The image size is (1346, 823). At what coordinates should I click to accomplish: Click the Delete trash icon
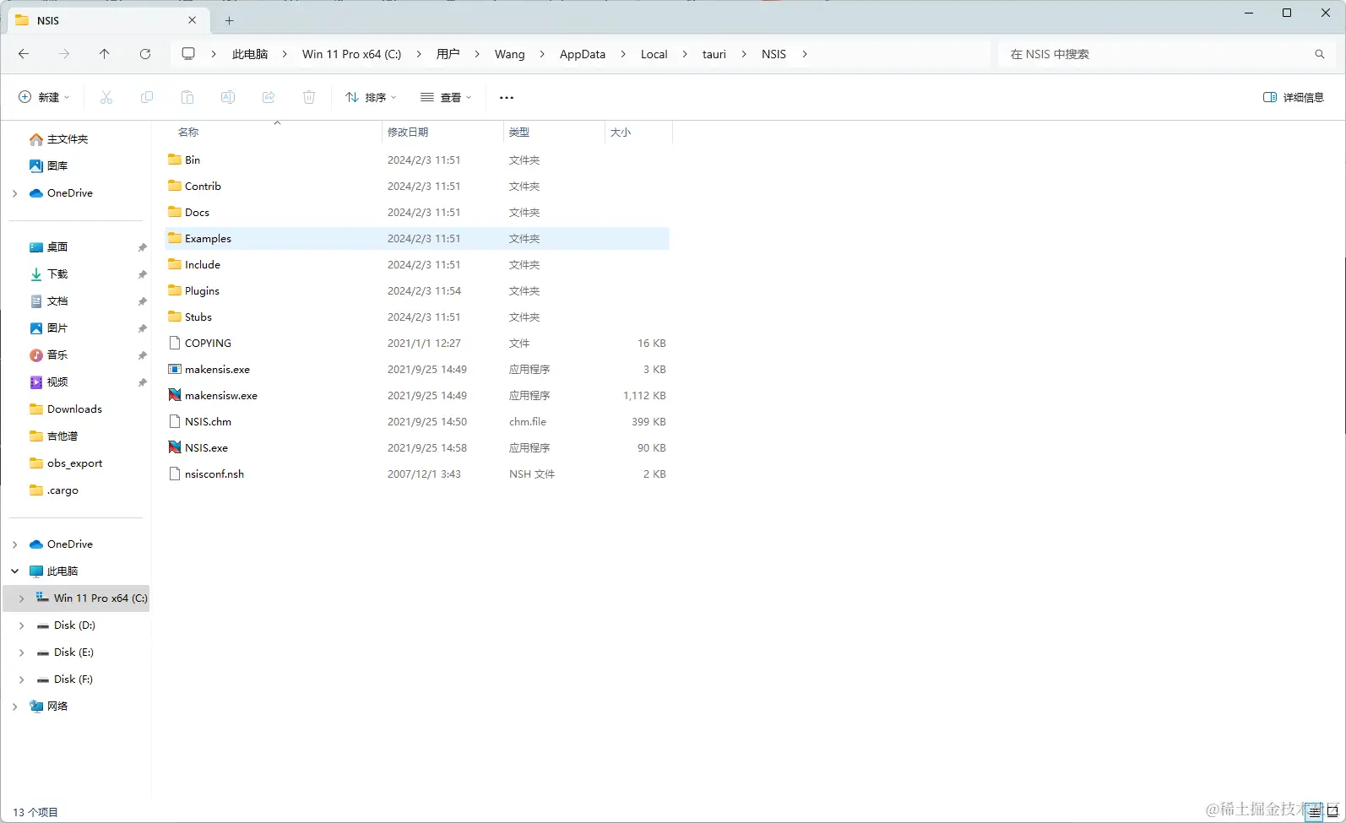coord(309,97)
